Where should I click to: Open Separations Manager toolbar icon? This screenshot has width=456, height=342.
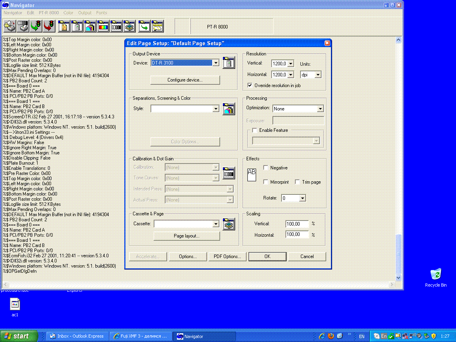pyautogui.click(x=90, y=26)
